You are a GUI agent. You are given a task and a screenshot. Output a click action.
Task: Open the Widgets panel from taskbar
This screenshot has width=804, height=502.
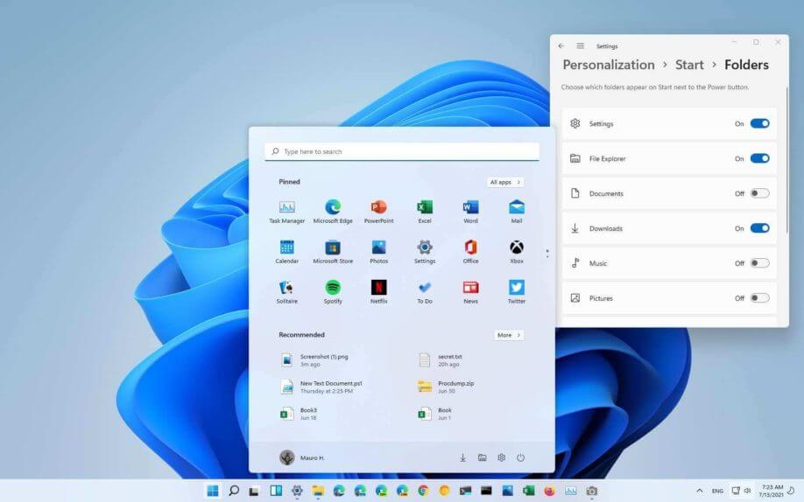click(x=276, y=491)
